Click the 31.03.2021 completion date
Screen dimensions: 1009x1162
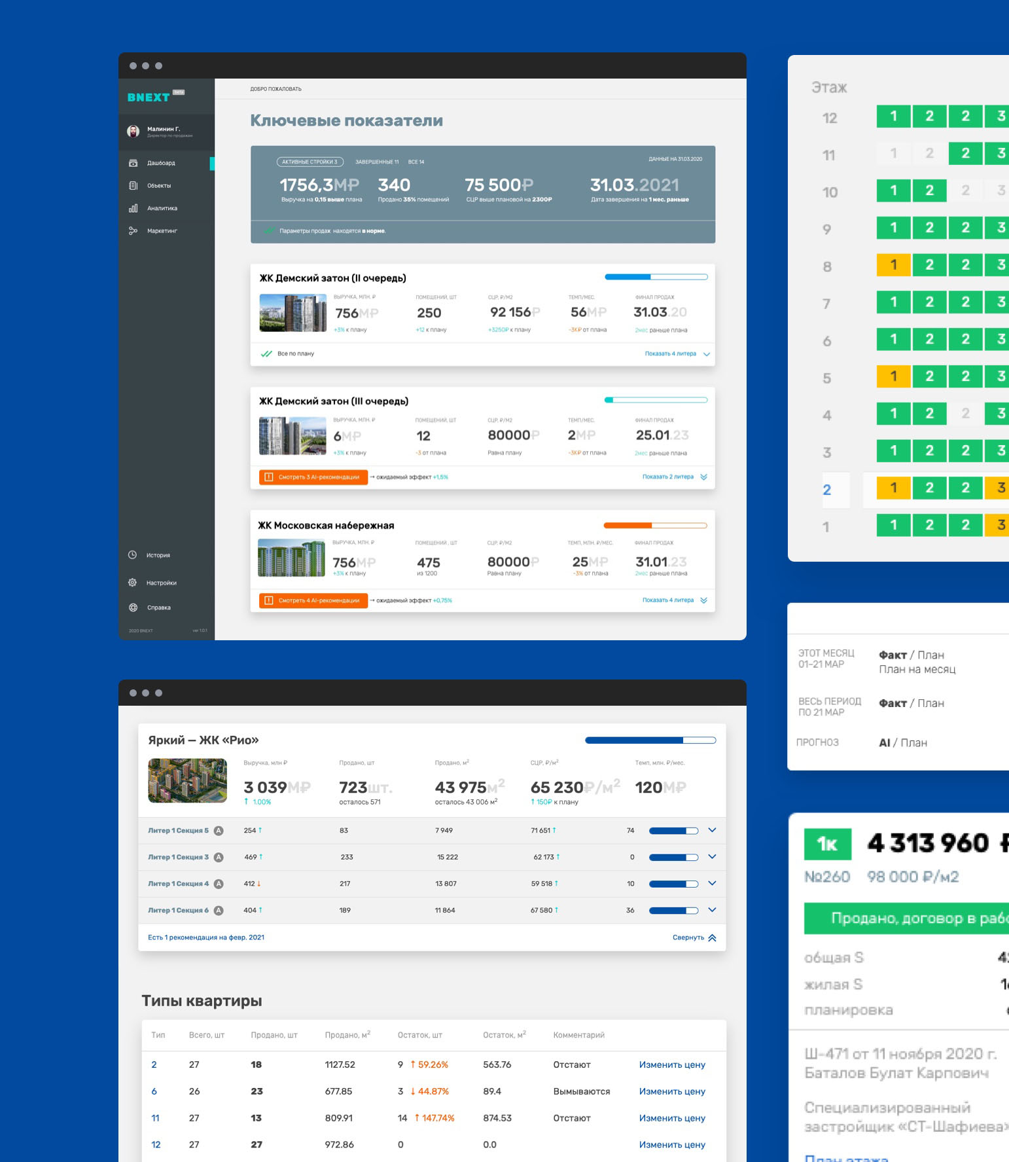[635, 185]
